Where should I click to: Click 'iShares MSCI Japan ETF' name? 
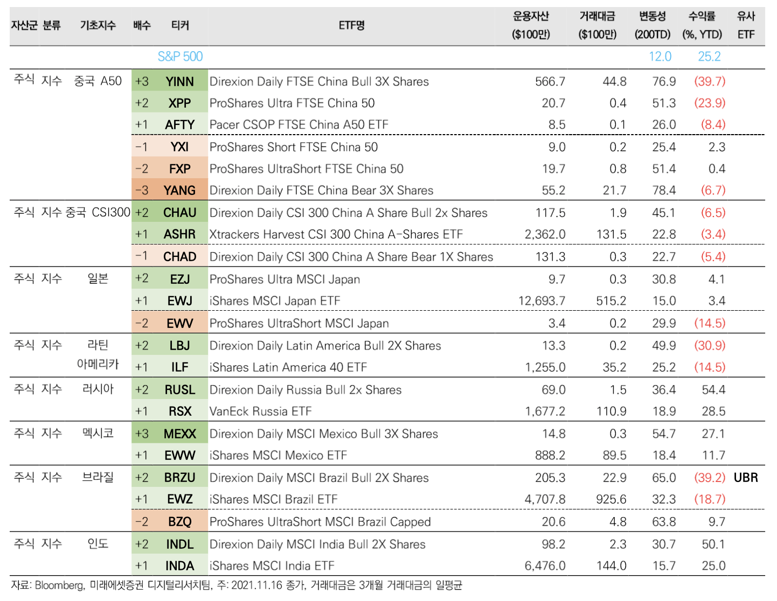[275, 301]
